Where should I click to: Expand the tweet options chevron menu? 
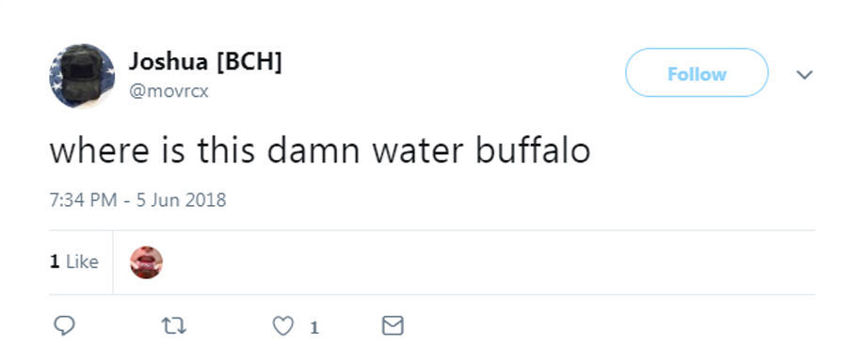point(805,74)
